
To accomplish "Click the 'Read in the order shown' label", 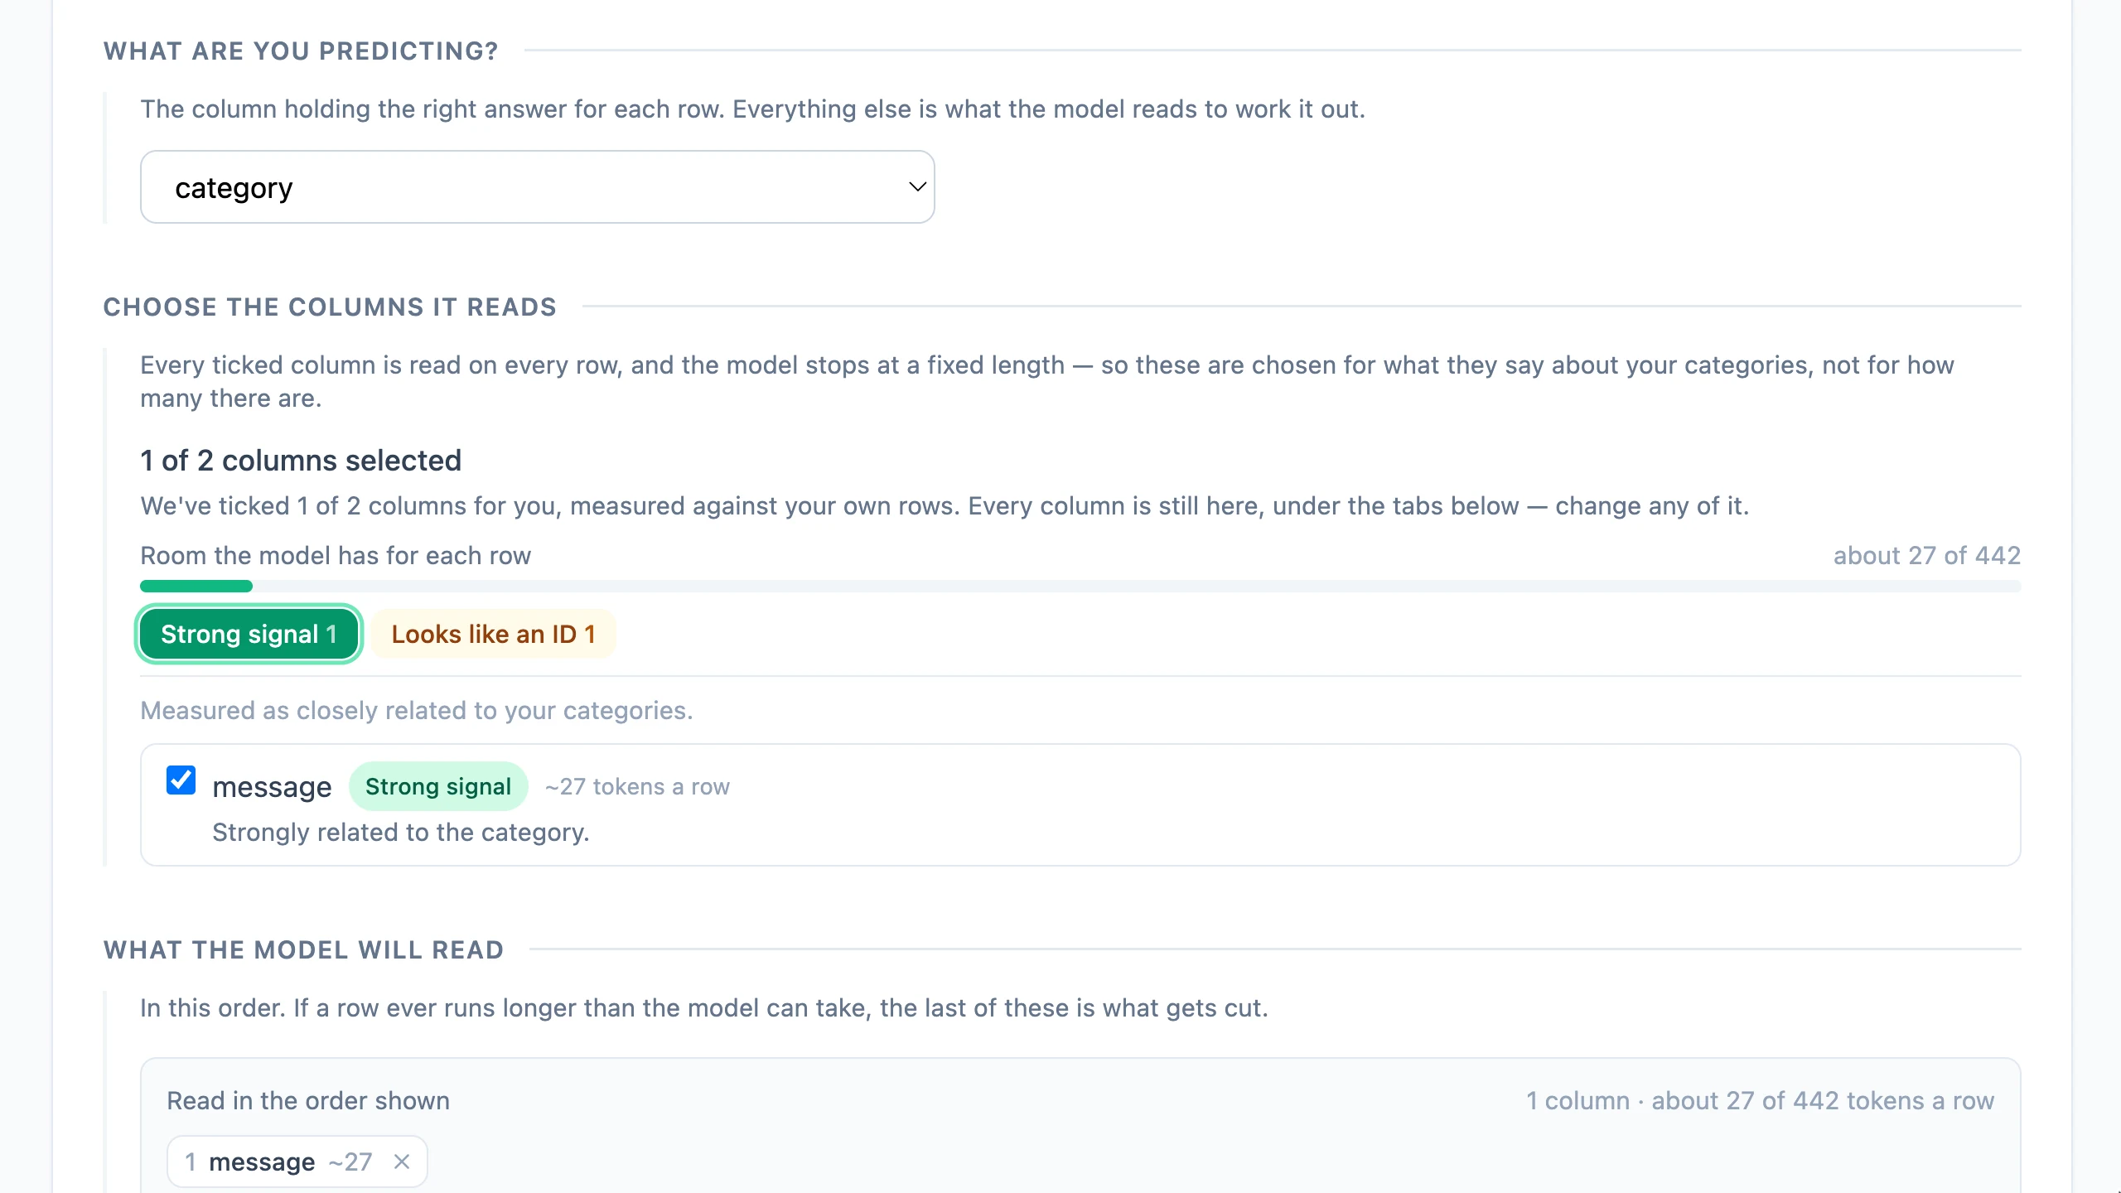I will pos(308,1100).
